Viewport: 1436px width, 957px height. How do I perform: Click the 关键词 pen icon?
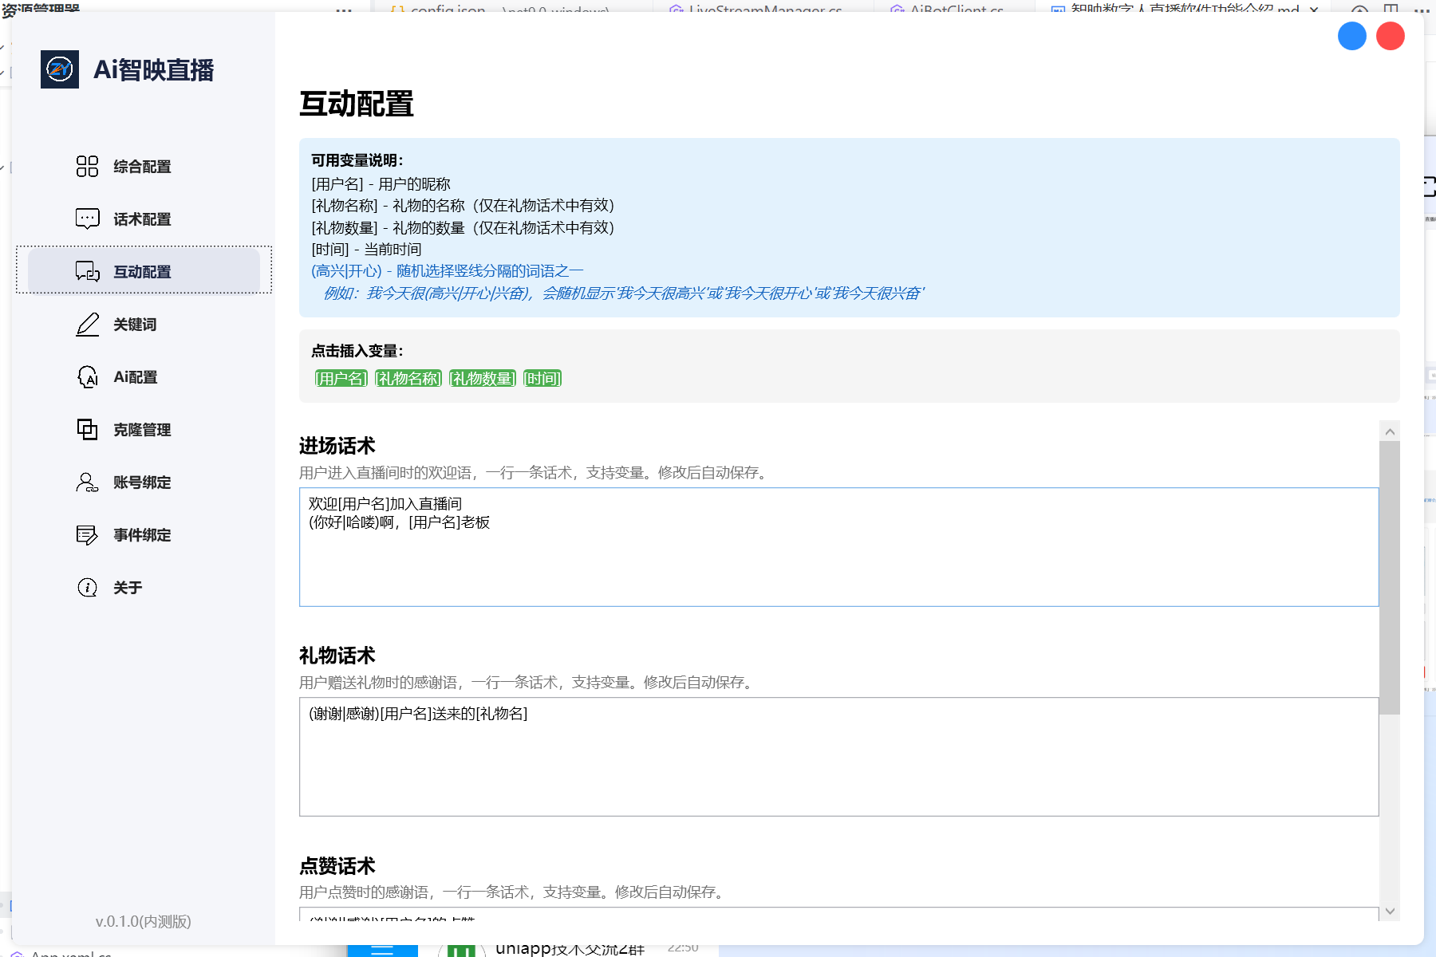pyautogui.click(x=87, y=324)
